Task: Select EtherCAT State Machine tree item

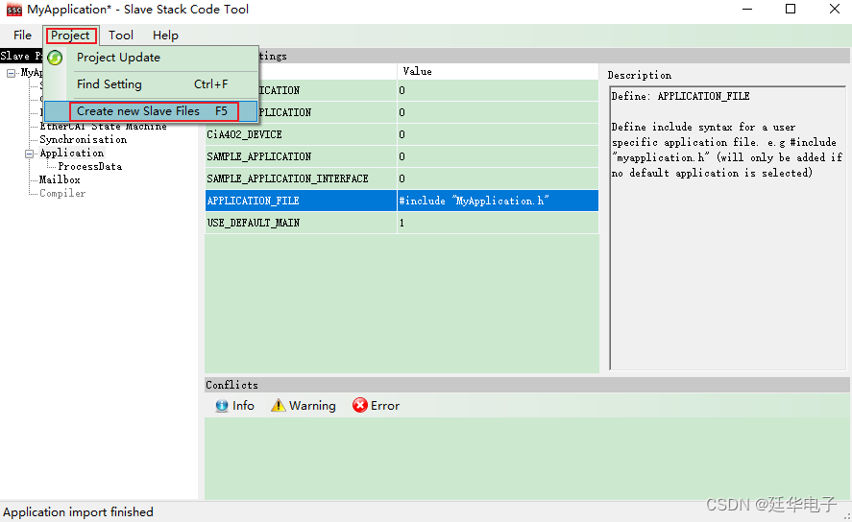Action: 103,128
